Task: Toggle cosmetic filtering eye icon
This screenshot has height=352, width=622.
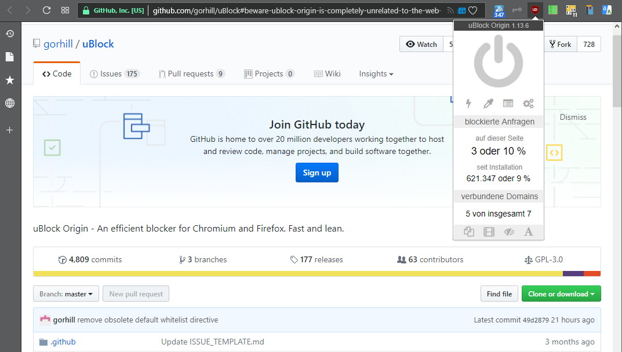Action: (x=509, y=232)
